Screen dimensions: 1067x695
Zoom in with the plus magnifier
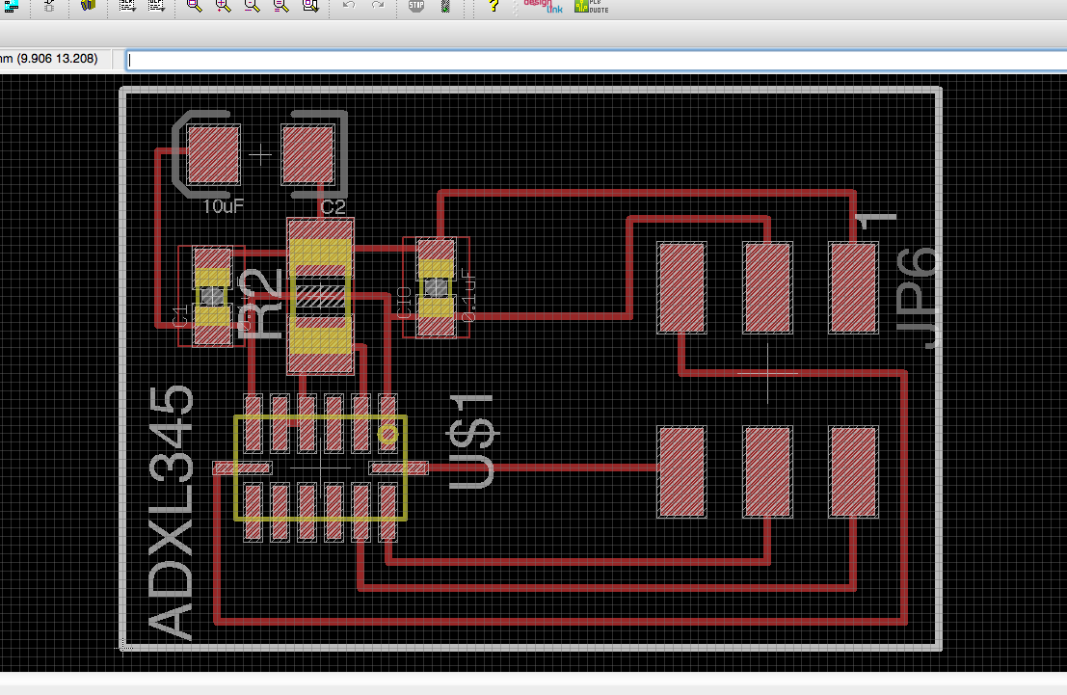click(x=223, y=6)
